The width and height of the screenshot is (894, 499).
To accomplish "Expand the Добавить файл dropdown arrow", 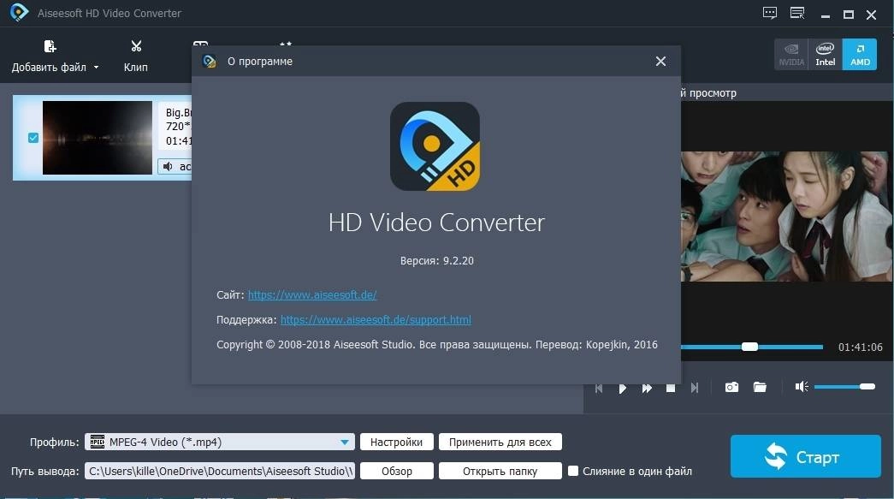I will (96, 68).
